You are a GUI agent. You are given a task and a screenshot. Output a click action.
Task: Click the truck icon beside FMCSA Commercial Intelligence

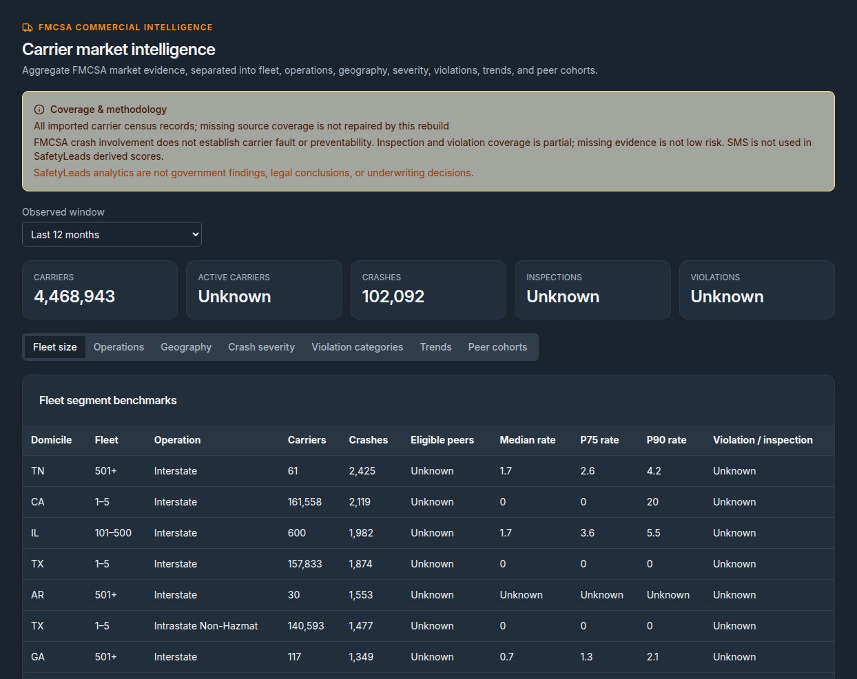(x=28, y=28)
